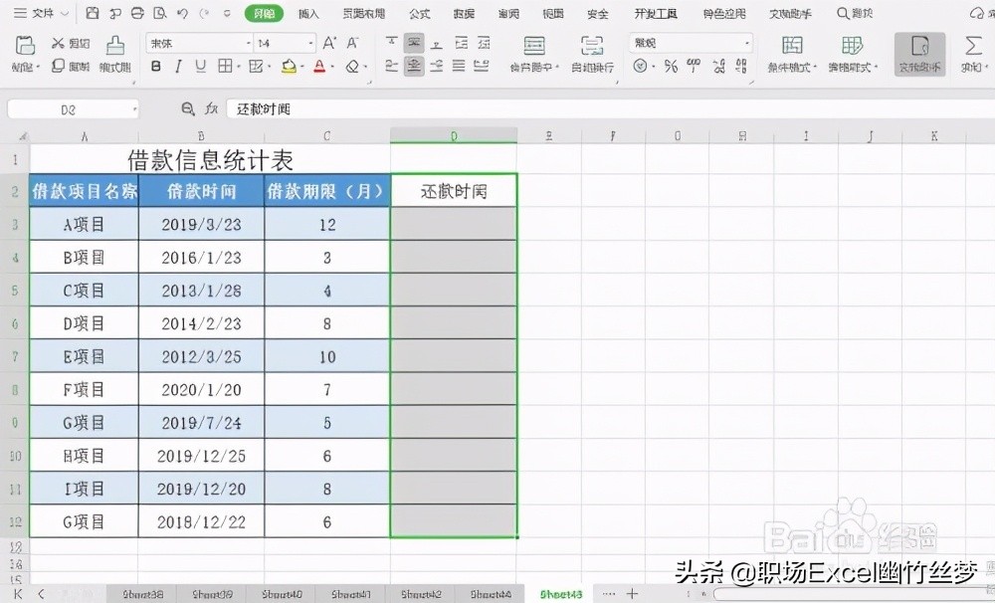The width and height of the screenshot is (995, 603).
Task: Open the font name dropdown
Action: point(247,44)
